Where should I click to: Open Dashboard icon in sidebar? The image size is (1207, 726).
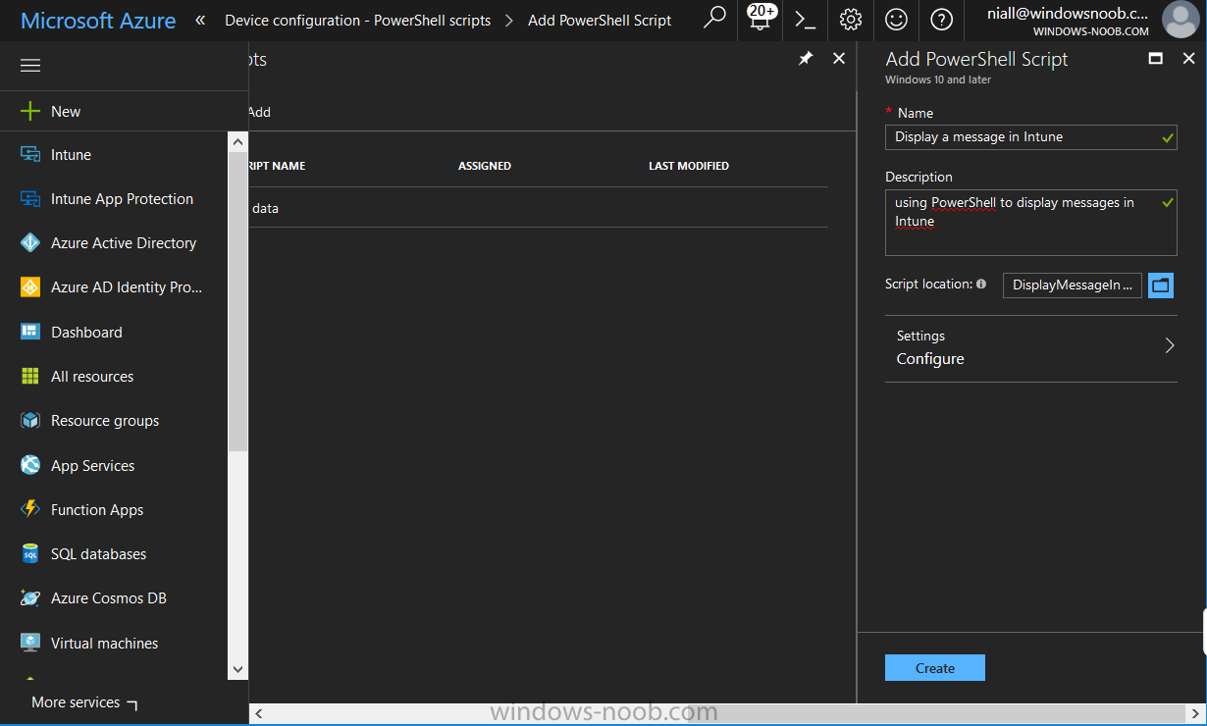[30, 332]
